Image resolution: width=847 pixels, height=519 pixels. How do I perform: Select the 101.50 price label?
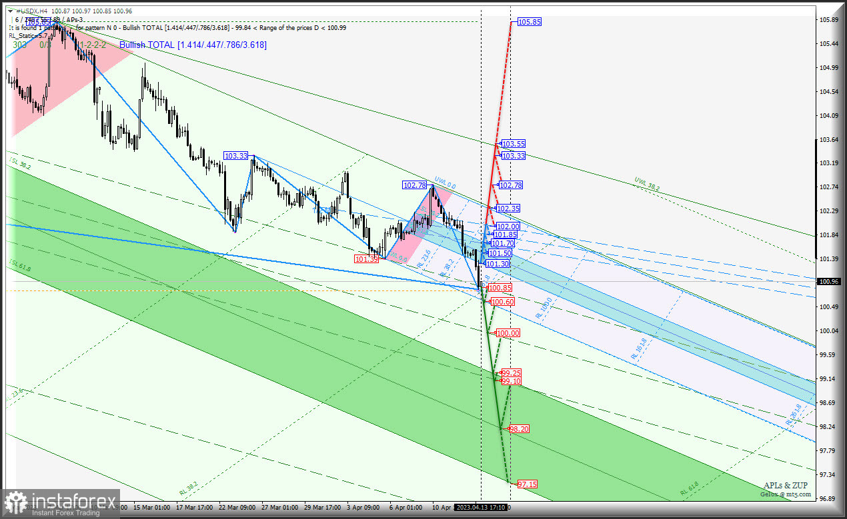click(500, 254)
